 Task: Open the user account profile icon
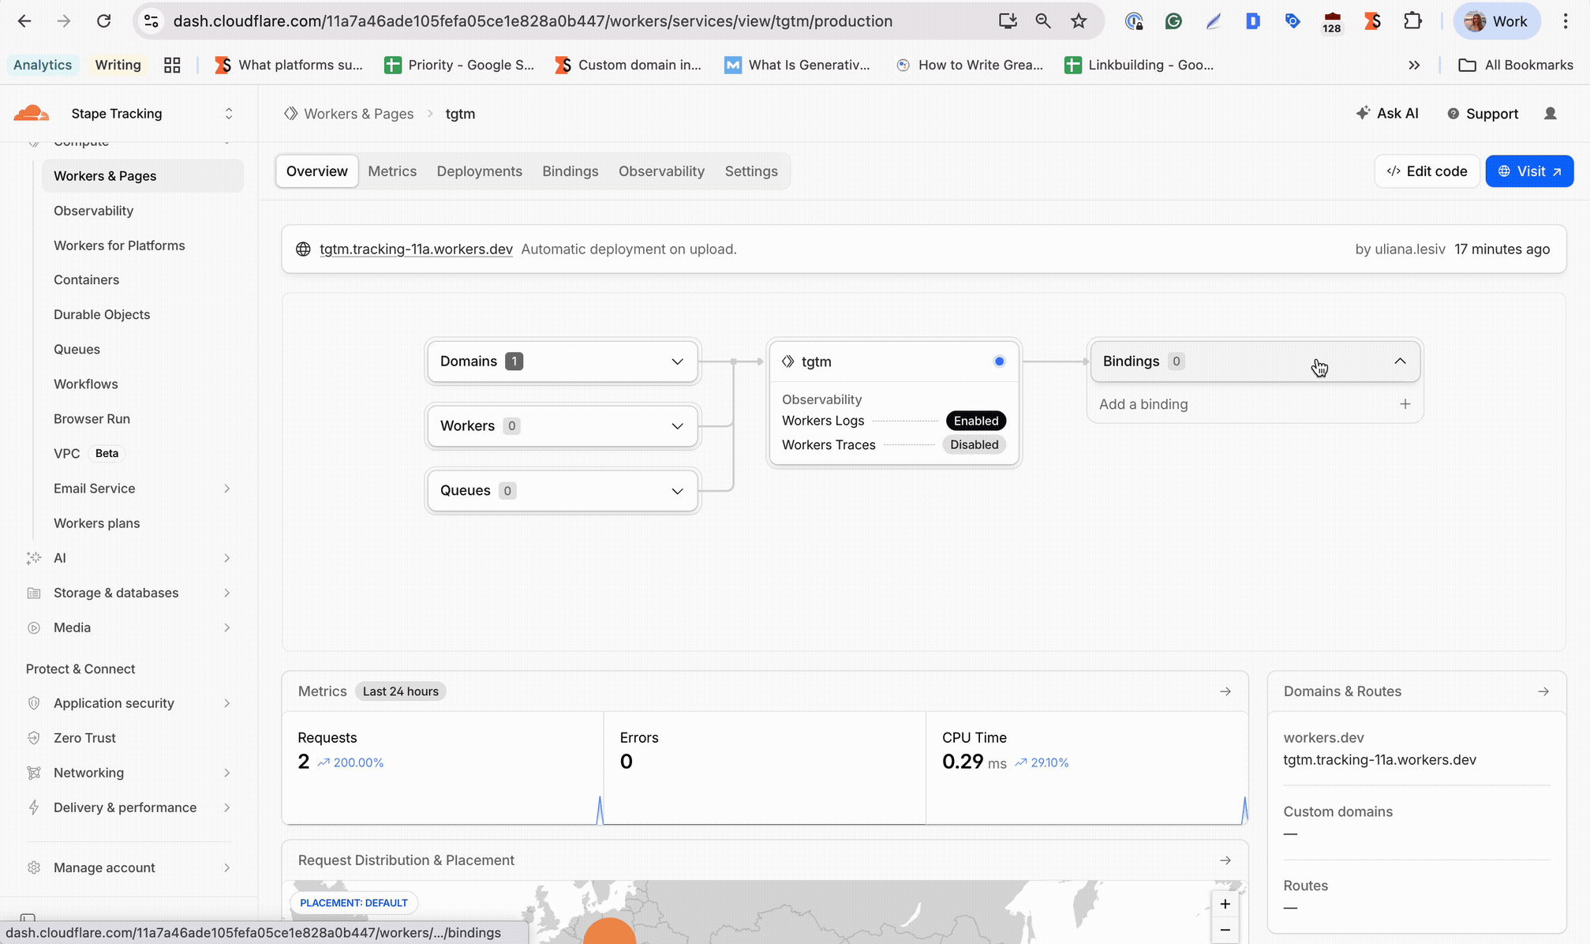pos(1550,114)
